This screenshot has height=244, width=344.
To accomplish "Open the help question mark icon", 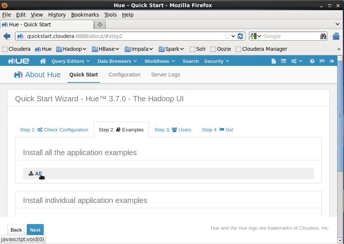I will (312, 61).
